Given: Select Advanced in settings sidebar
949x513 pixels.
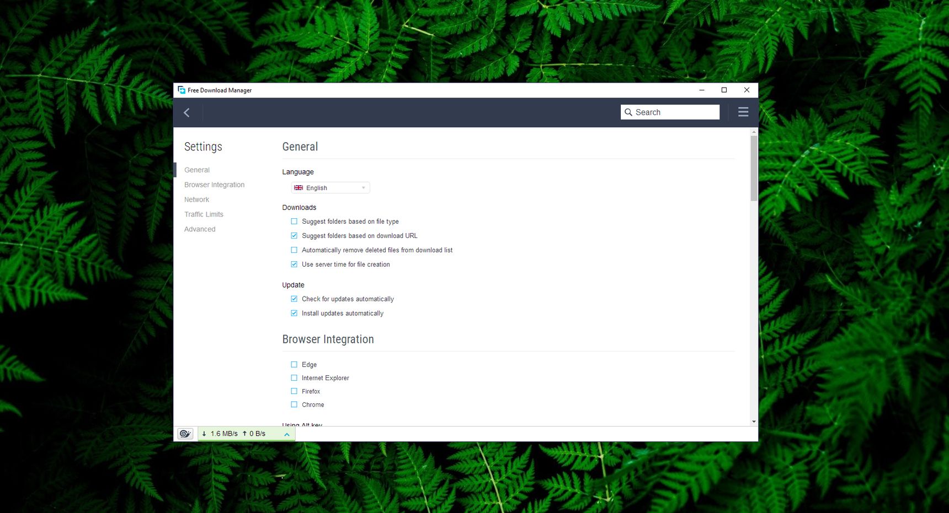Looking at the screenshot, I should point(200,229).
